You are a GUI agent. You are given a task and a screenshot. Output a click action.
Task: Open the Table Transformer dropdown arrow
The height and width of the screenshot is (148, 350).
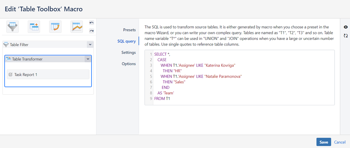pos(87,59)
